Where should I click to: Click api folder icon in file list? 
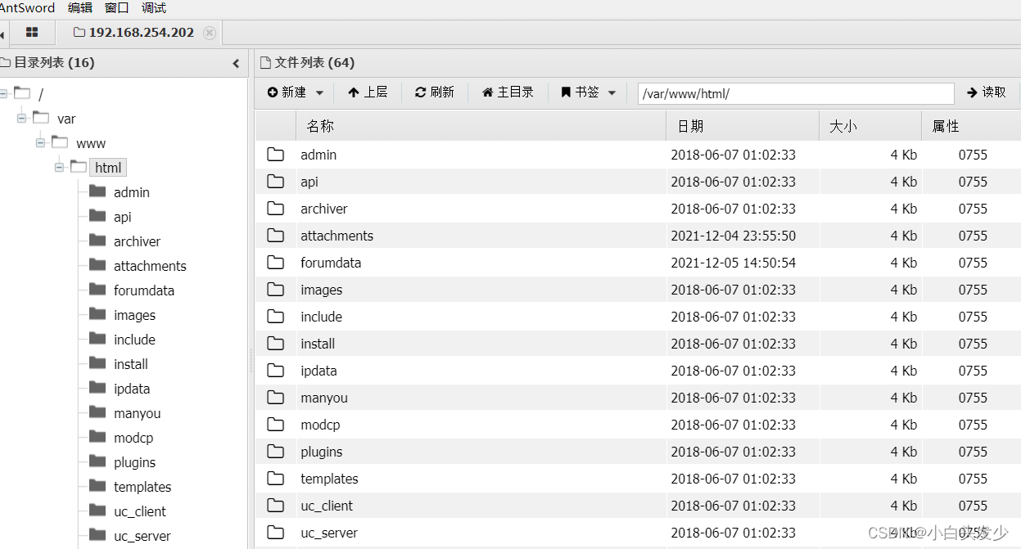276,182
